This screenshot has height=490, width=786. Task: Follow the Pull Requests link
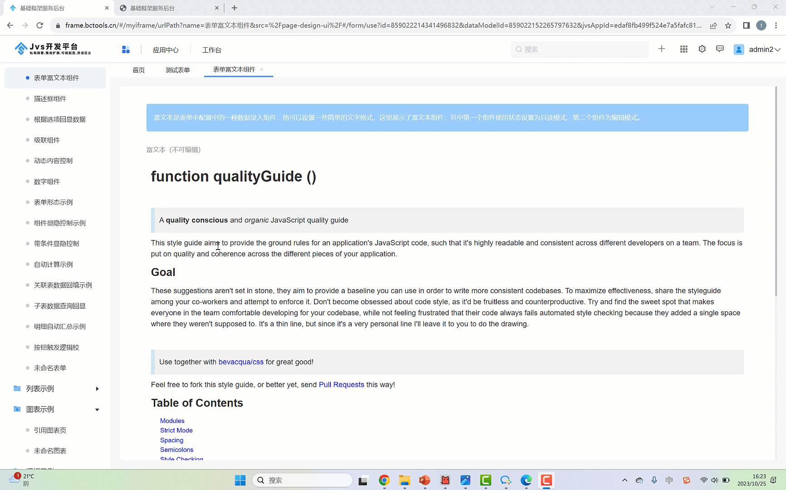pos(341,385)
